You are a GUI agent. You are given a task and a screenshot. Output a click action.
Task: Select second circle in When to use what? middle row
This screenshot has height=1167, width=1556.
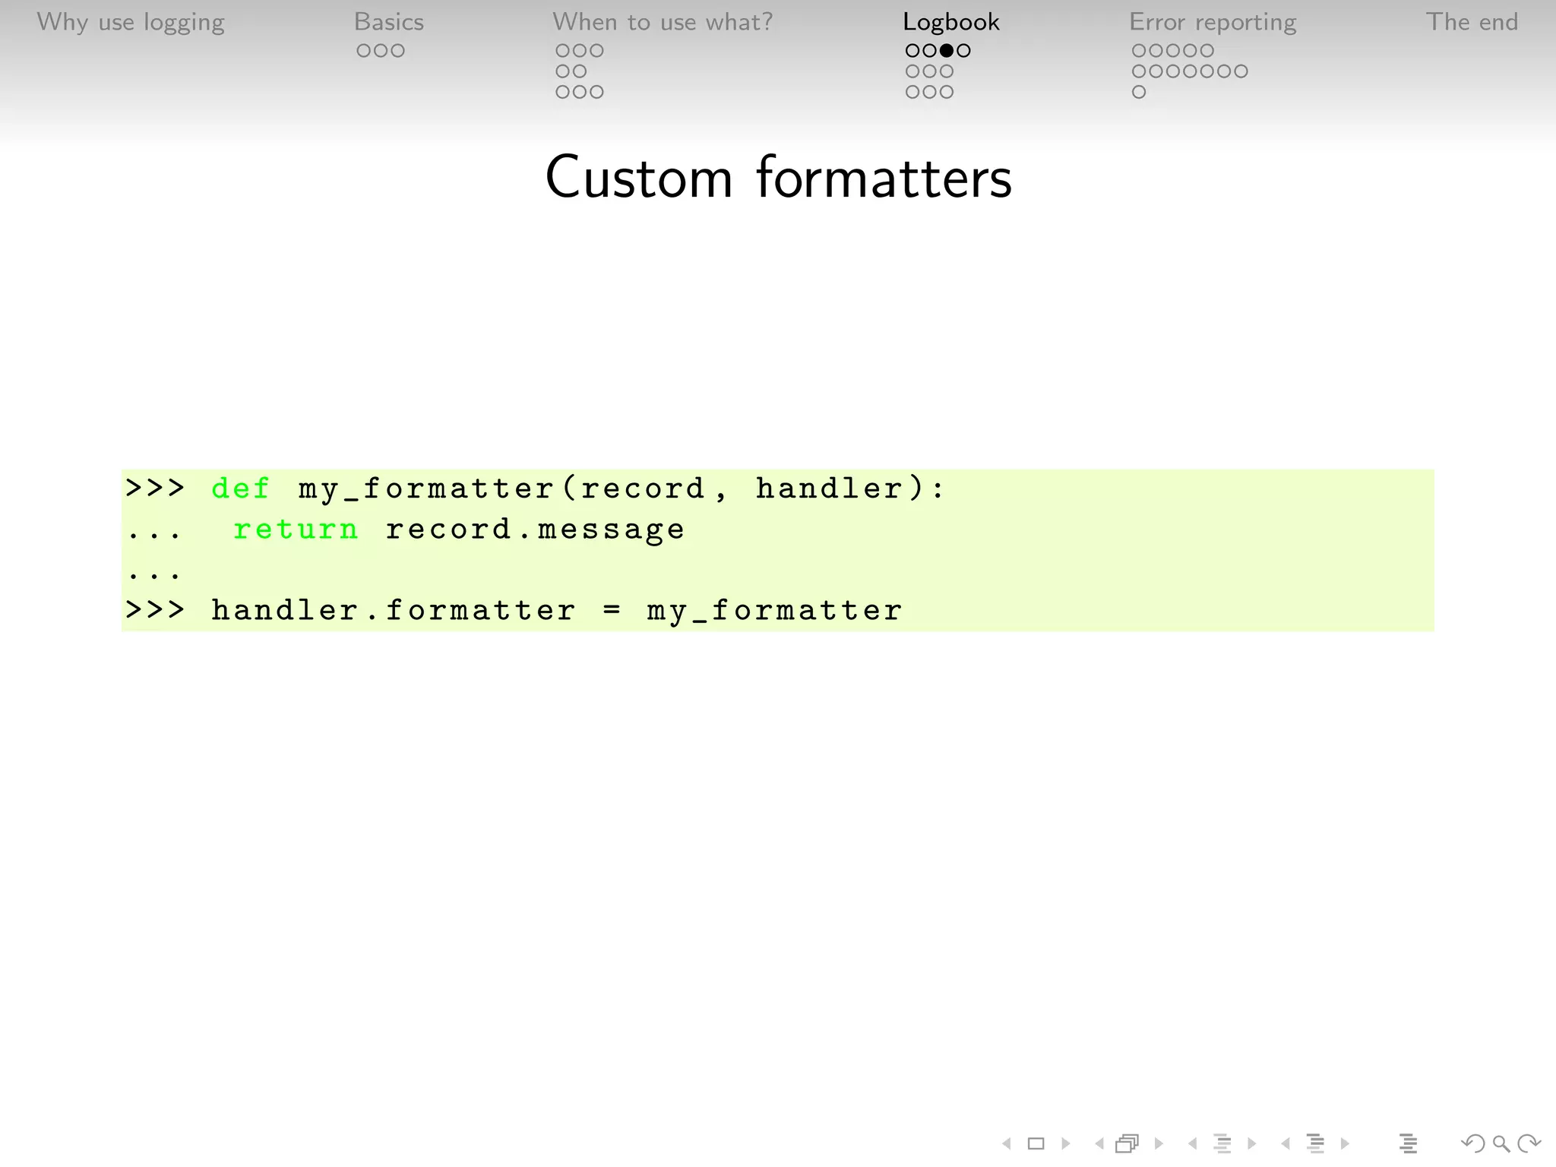point(580,71)
